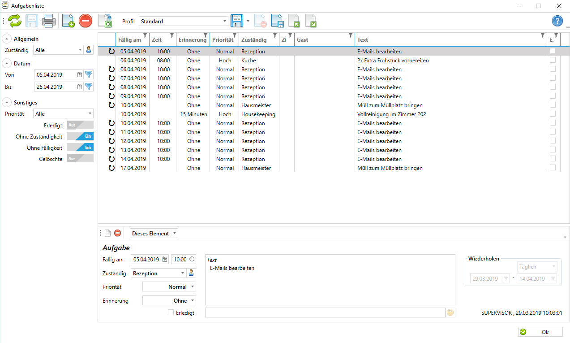The image size is (570, 343).
Task: Check the done box for the Vollreinigung im Zimmer 202 row
Action: pyautogui.click(x=553, y=114)
